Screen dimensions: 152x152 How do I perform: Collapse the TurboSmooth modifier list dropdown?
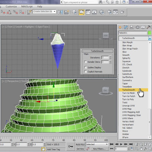coord(150,38)
